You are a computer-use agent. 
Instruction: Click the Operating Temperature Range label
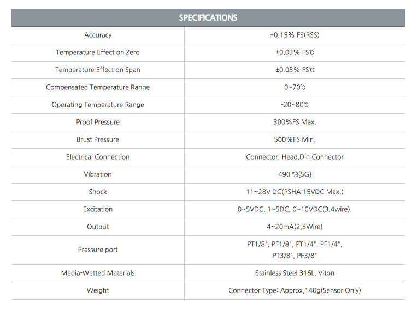(98, 105)
